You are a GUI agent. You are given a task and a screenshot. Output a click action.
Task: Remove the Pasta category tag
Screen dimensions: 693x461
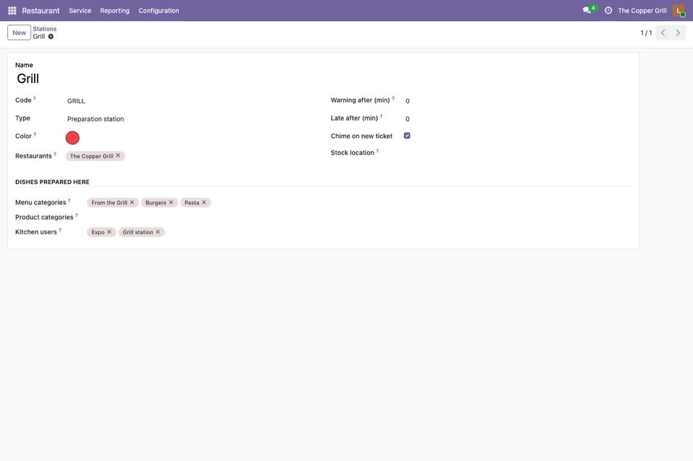[x=204, y=203]
